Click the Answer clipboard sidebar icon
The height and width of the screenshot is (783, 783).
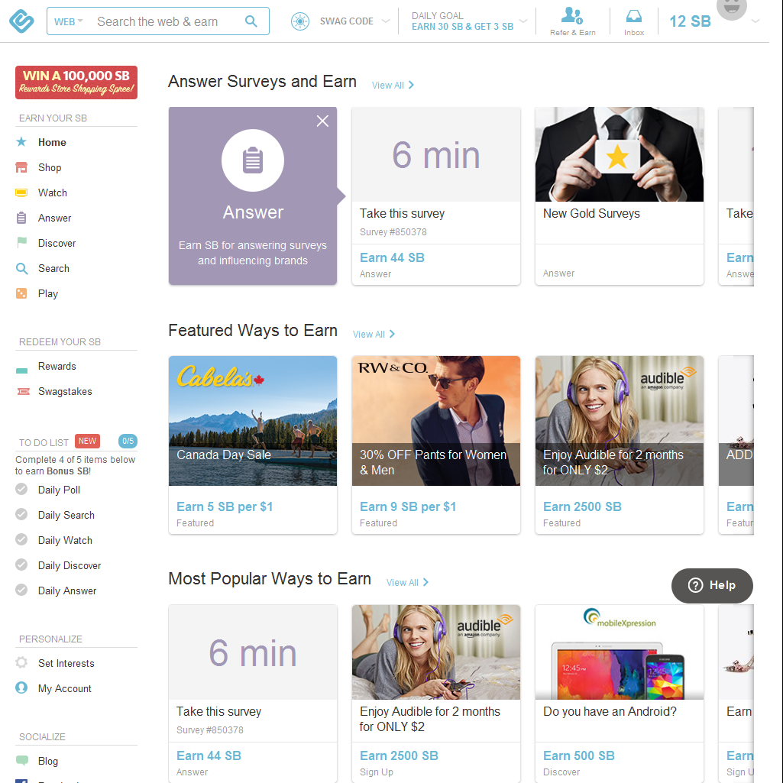click(x=21, y=218)
